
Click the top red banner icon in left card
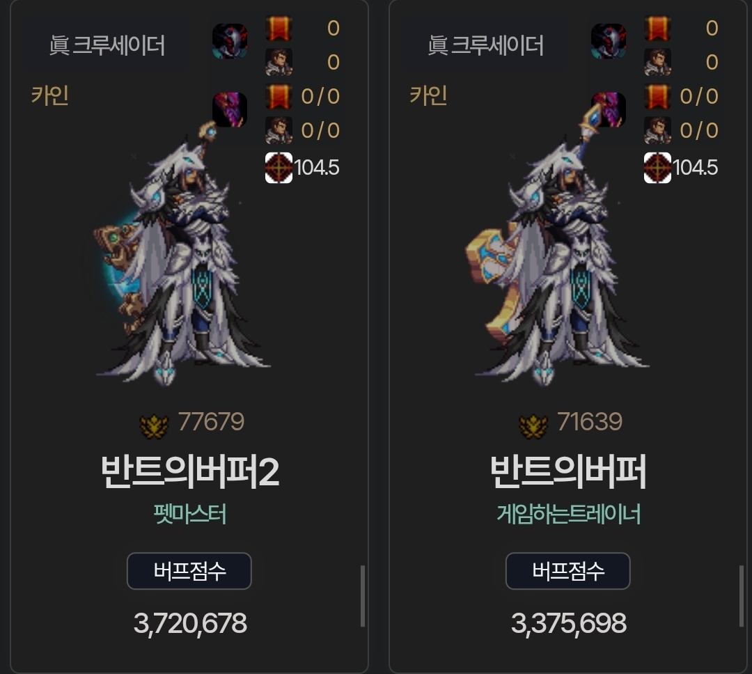[279, 29]
